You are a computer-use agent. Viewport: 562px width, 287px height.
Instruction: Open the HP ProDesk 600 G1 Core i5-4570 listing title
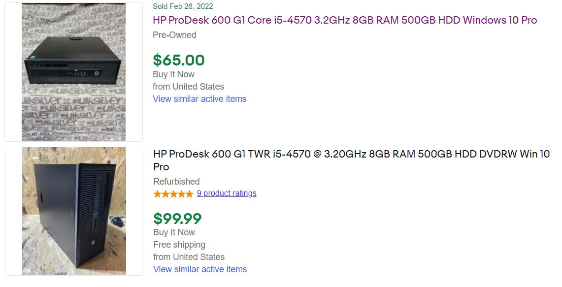(345, 20)
